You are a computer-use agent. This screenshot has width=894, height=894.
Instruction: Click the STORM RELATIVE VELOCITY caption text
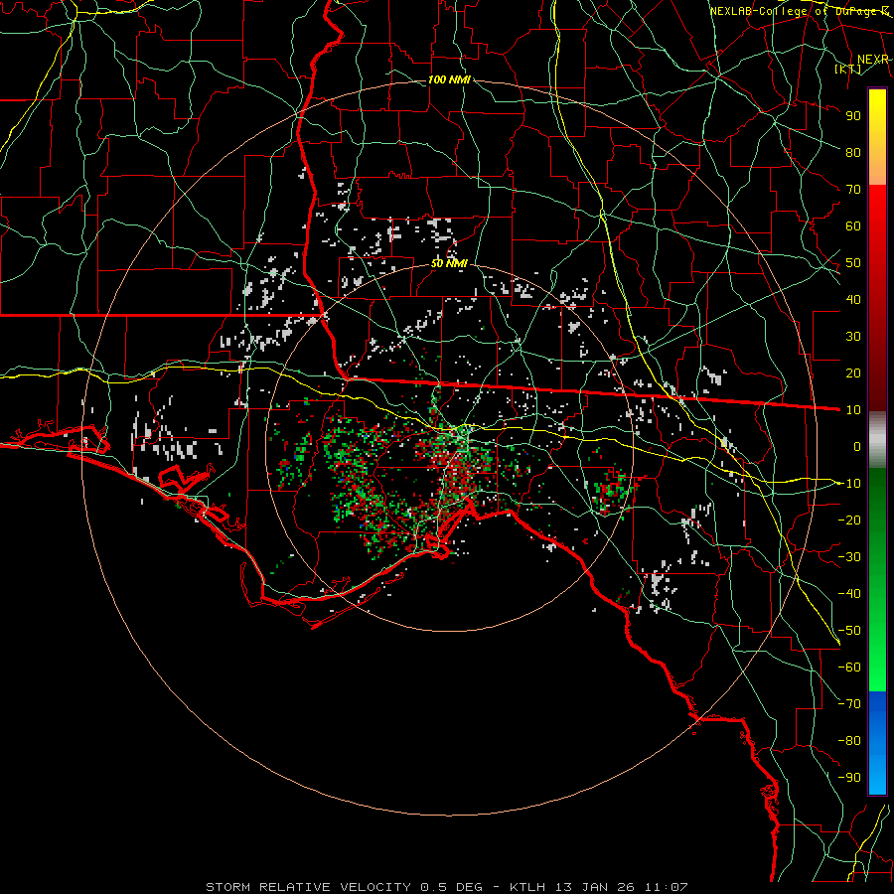(x=308, y=887)
